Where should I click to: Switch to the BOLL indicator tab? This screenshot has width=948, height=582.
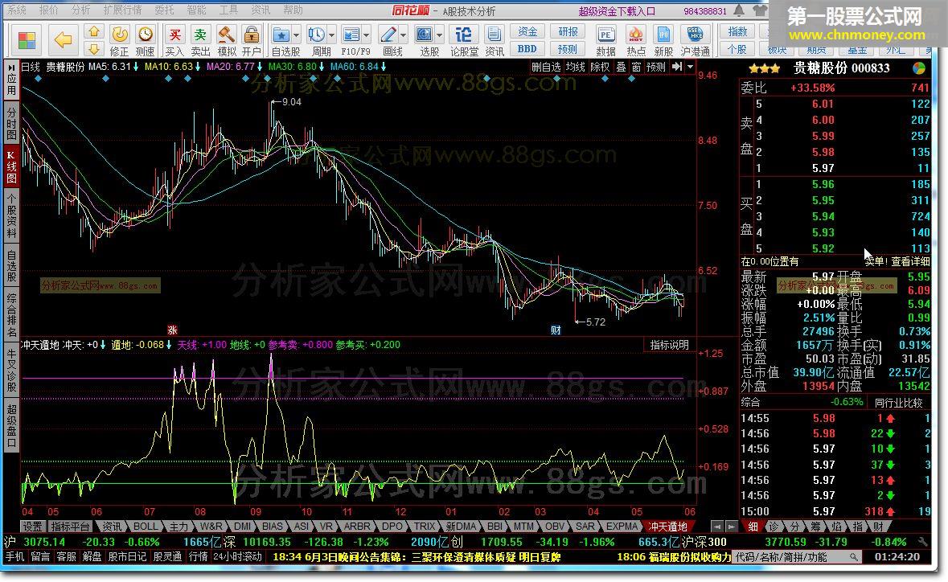(x=145, y=527)
